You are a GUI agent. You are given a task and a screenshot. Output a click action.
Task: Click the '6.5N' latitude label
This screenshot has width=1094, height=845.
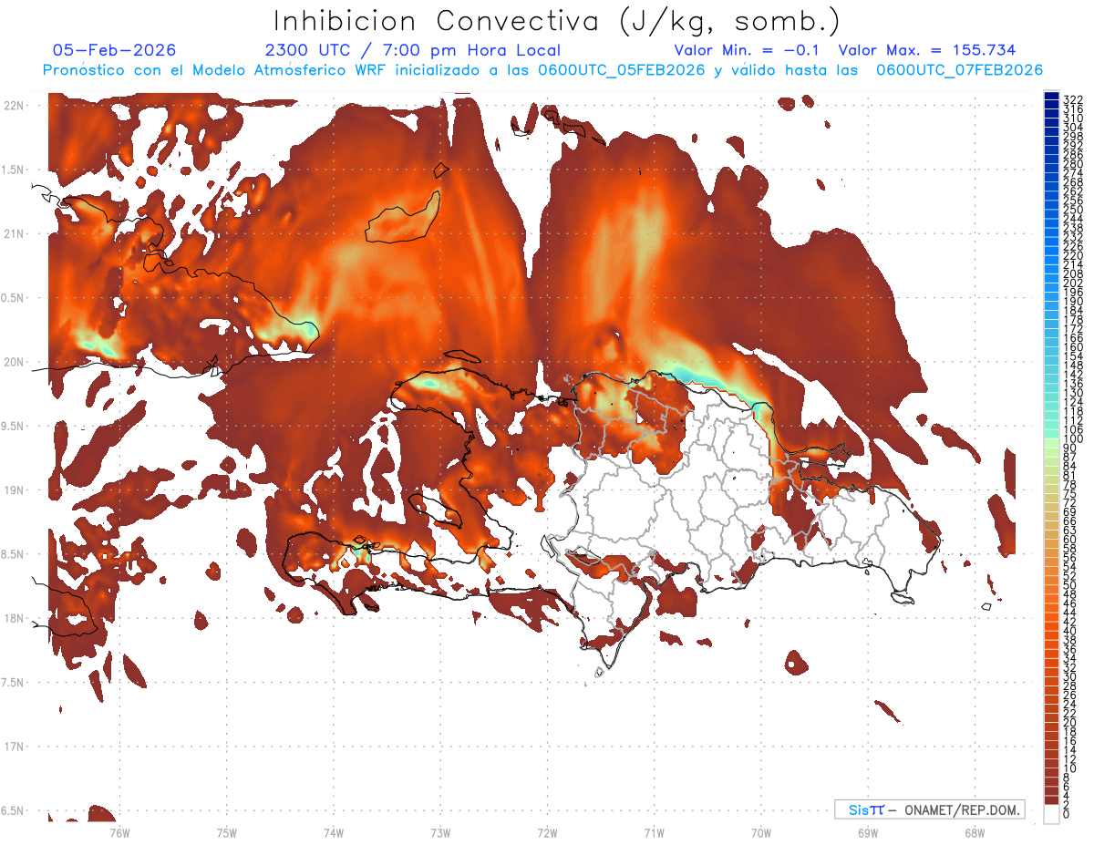(13, 810)
